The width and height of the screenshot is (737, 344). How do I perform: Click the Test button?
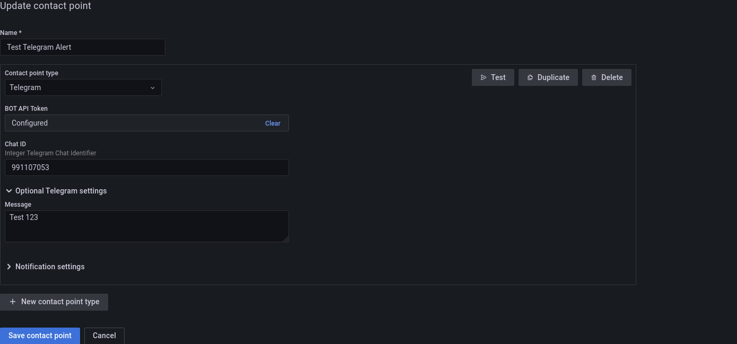pos(493,77)
